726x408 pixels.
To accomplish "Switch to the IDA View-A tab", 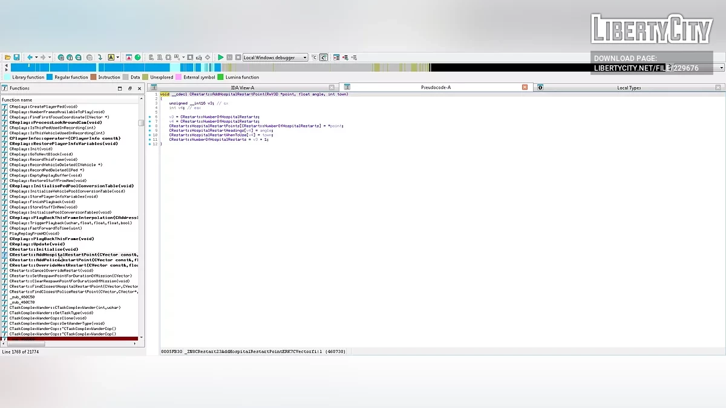I will [x=243, y=88].
